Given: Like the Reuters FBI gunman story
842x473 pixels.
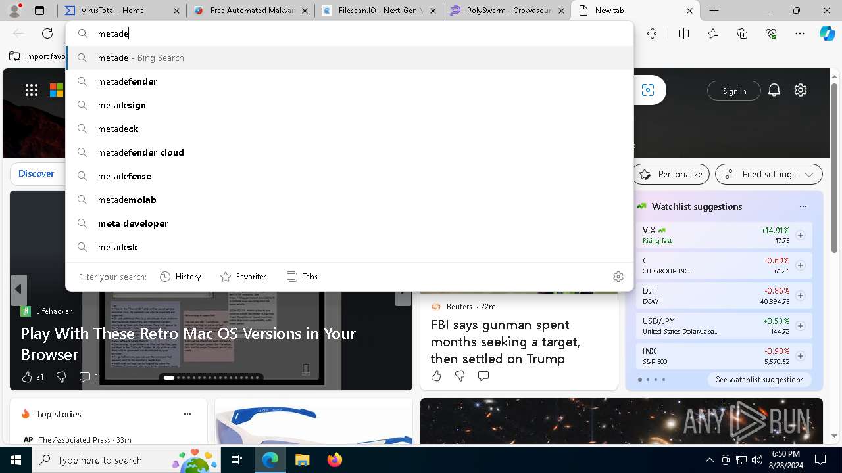Looking at the screenshot, I should click(436, 376).
